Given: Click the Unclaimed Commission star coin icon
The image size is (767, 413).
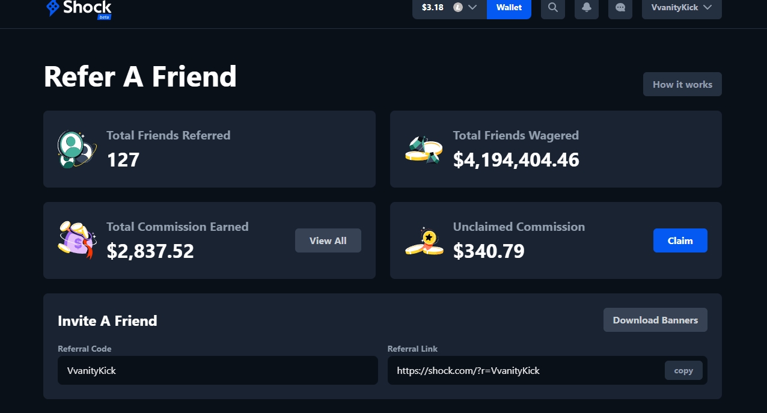Looking at the screenshot, I should click(424, 241).
